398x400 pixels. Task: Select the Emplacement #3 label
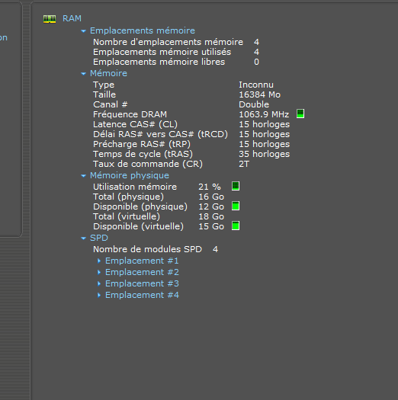pos(143,283)
